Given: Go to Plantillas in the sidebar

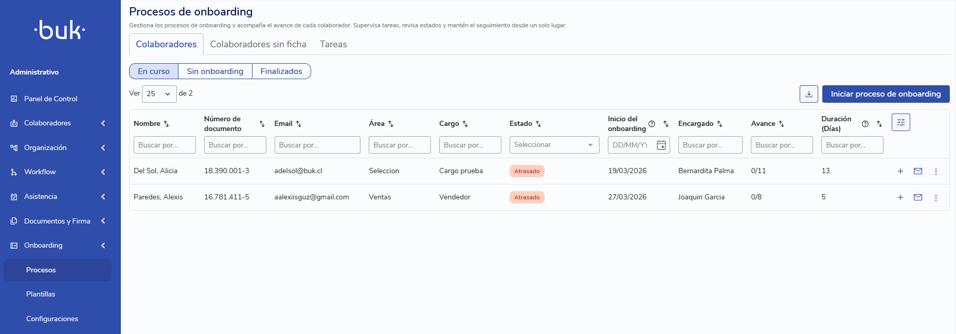Looking at the screenshot, I should (x=41, y=294).
